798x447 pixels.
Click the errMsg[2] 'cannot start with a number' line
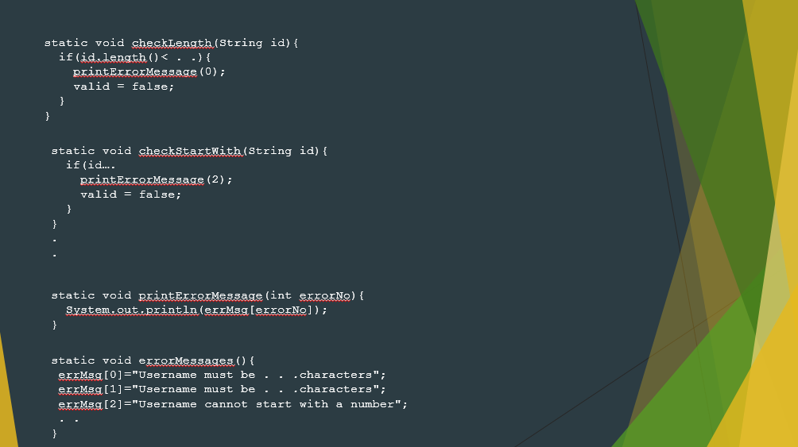point(233,404)
